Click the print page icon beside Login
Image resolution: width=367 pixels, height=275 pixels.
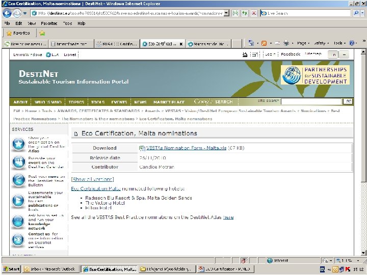tap(245, 54)
